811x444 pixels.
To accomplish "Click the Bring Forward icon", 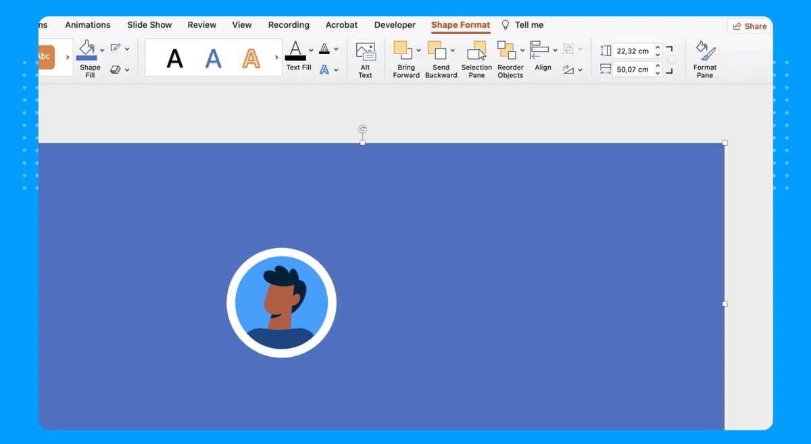I will point(403,51).
